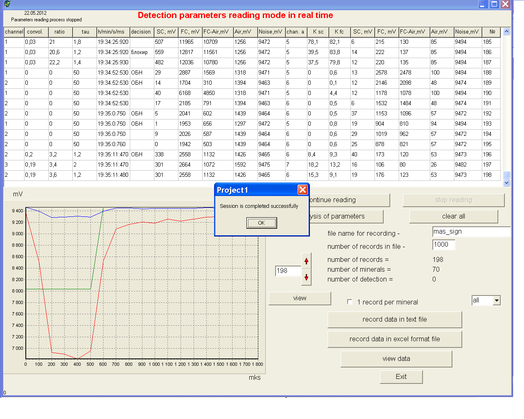The width and height of the screenshot is (524, 419).
Task: Click the Exit button
Action: [401, 377]
